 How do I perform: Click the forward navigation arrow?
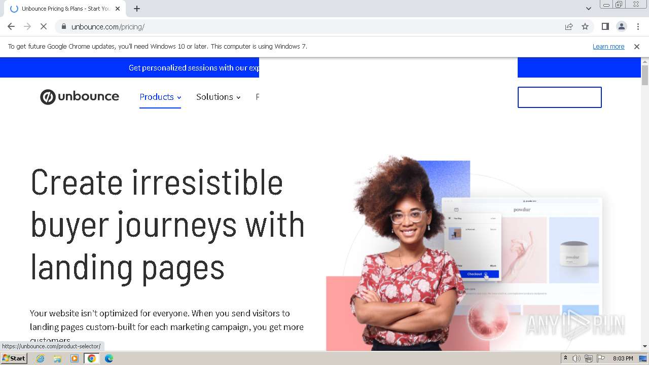[x=27, y=26]
